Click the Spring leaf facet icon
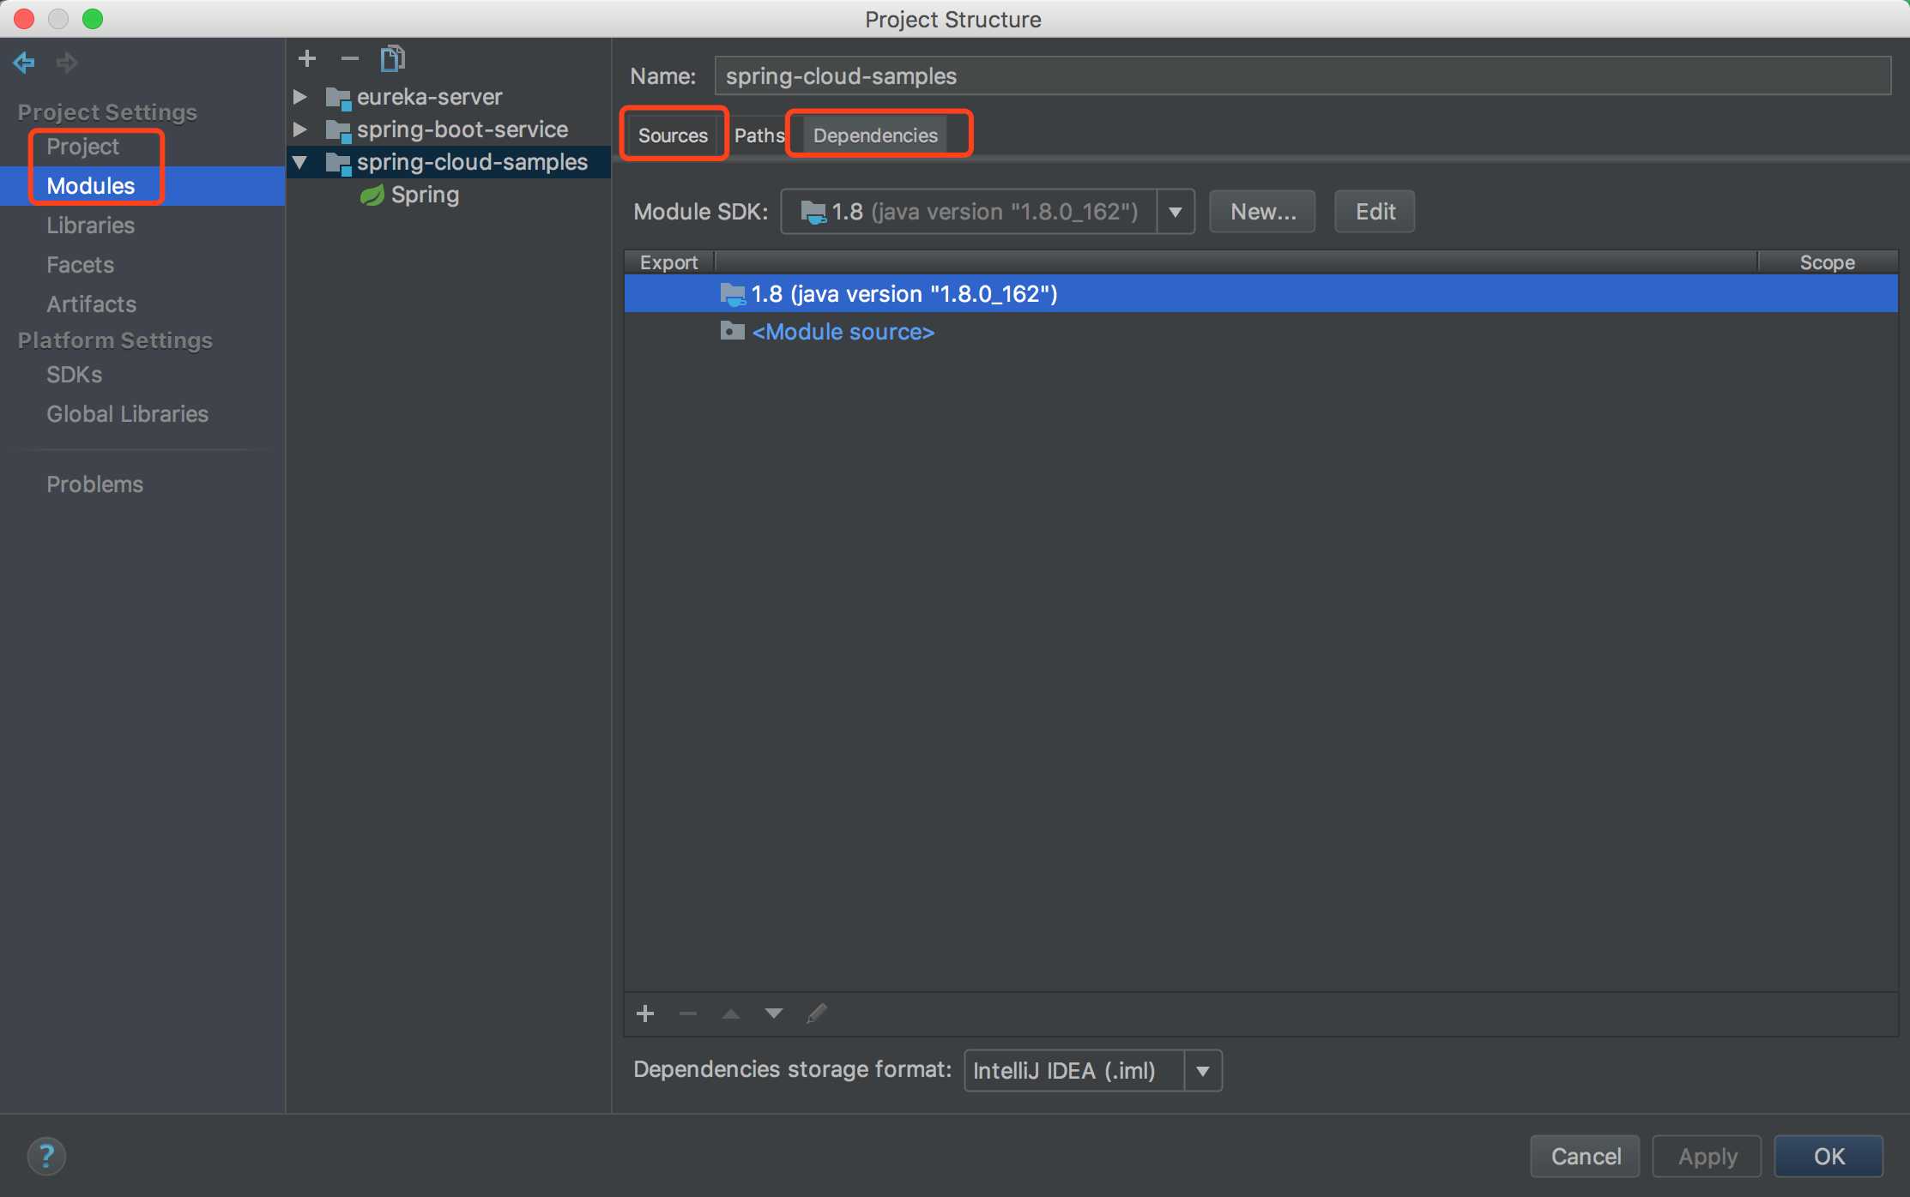 372,195
